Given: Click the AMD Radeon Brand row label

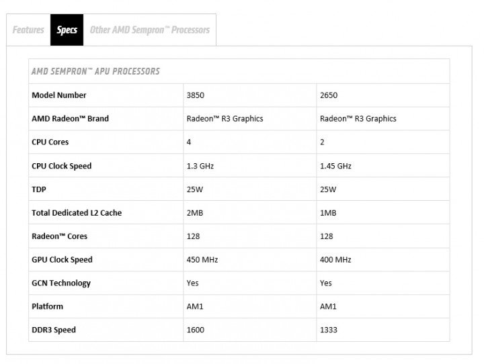Looking at the screenshot, I should click(70, 119).
